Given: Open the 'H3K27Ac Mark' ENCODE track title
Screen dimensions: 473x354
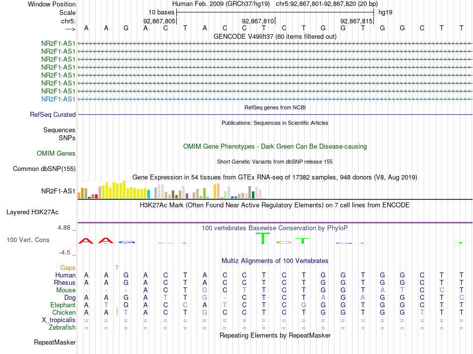Looking at the screenshot, I should point(275,205).
